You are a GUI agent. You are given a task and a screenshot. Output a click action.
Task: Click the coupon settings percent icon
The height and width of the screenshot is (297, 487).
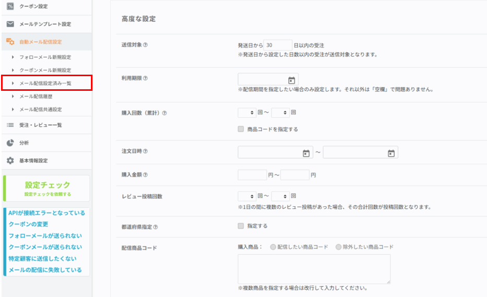click(x=10, y=6)
